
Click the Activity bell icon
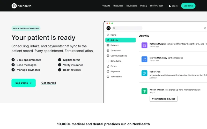(x=108, y=40)
